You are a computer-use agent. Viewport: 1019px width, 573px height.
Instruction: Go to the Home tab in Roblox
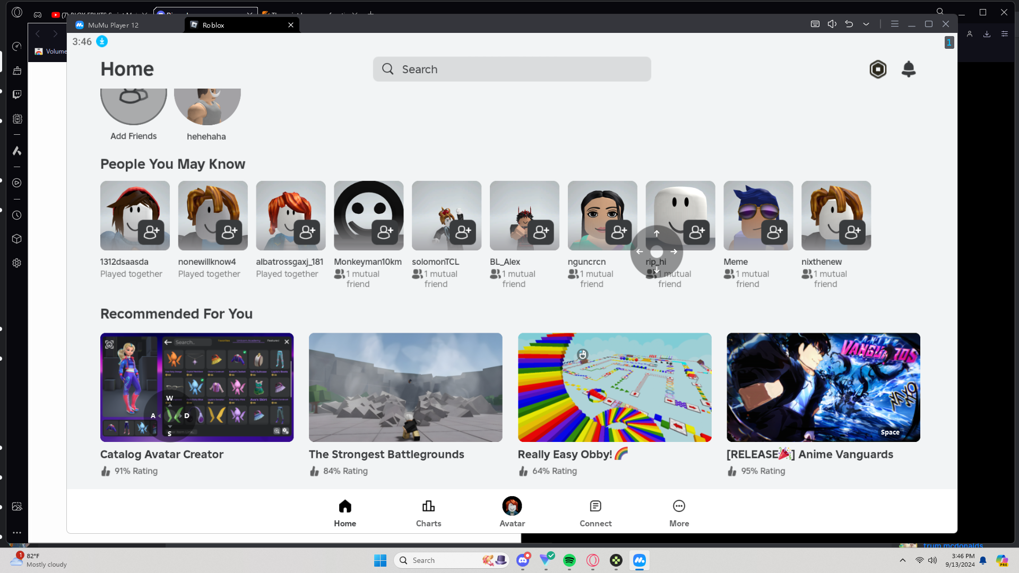click(x=345, y=513)
